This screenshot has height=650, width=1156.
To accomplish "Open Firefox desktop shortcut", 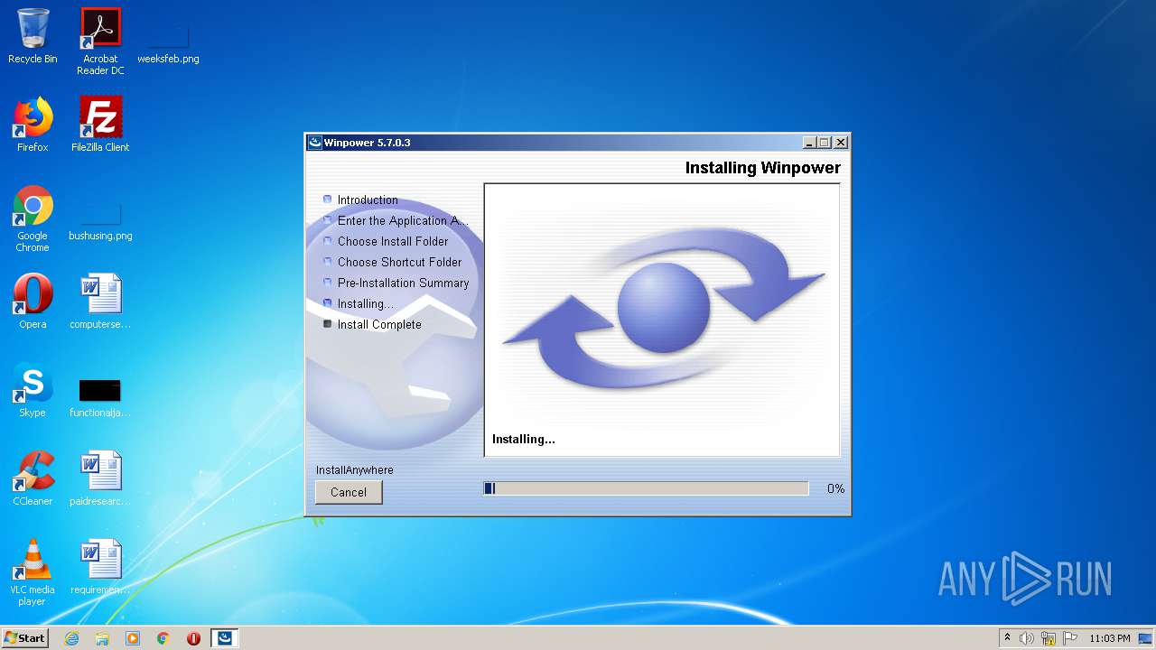I will click(x=33, y=125).
